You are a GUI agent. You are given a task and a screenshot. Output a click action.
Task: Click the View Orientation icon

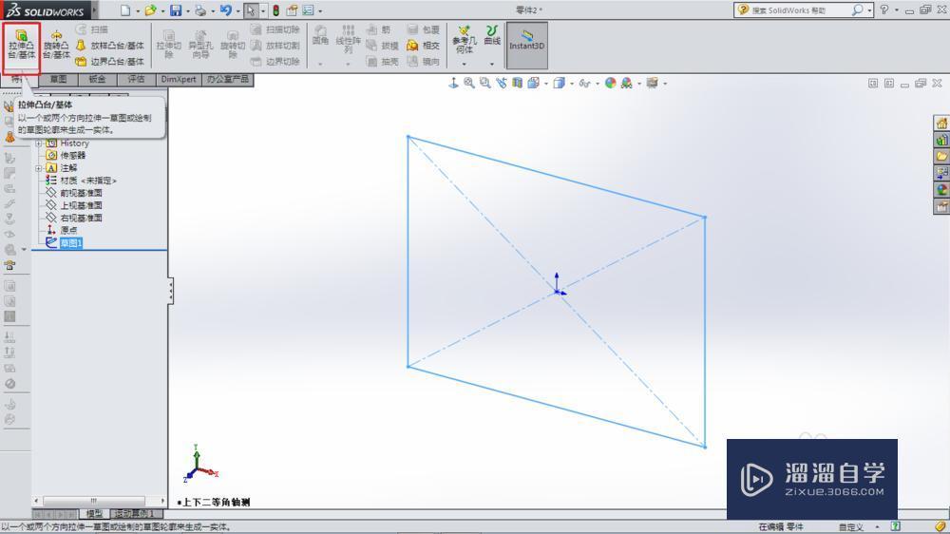coord(533,83)
